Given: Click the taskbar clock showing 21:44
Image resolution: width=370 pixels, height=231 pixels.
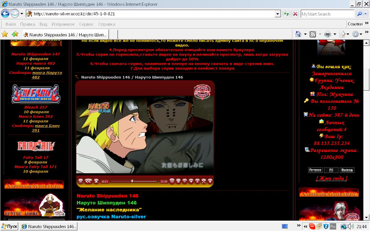Looking at the screenshot, I should [x=362, y=227].
